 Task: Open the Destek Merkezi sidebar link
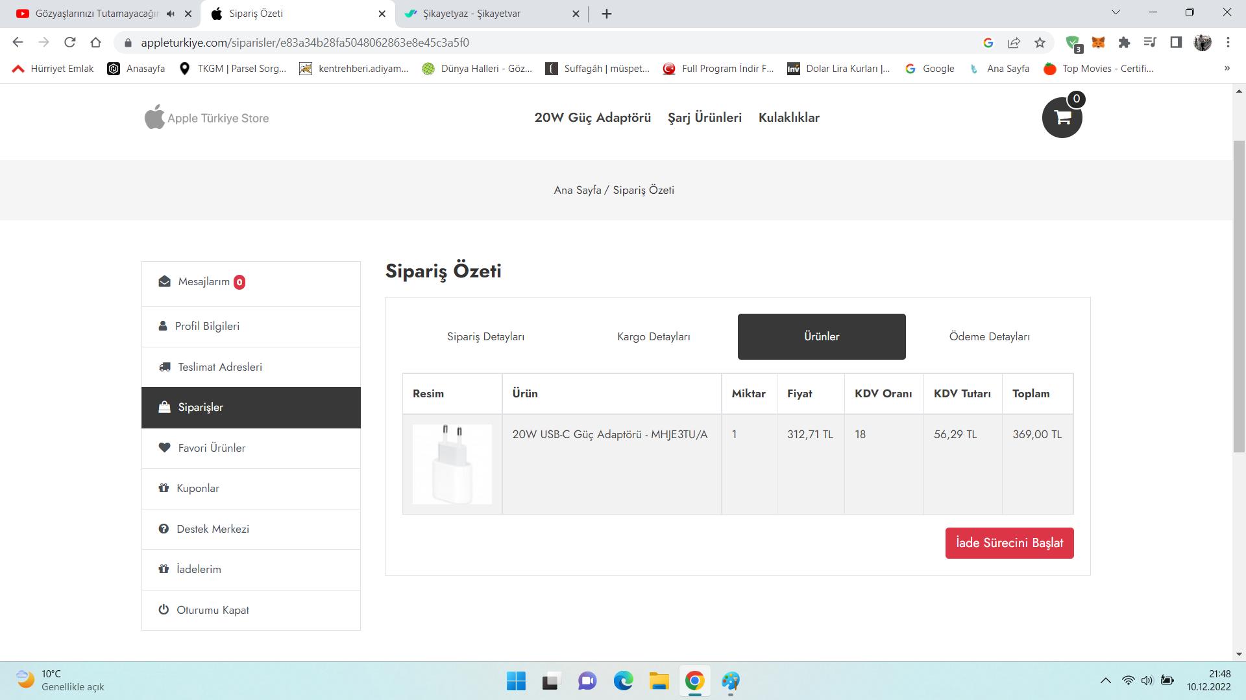tap(213, 529)
